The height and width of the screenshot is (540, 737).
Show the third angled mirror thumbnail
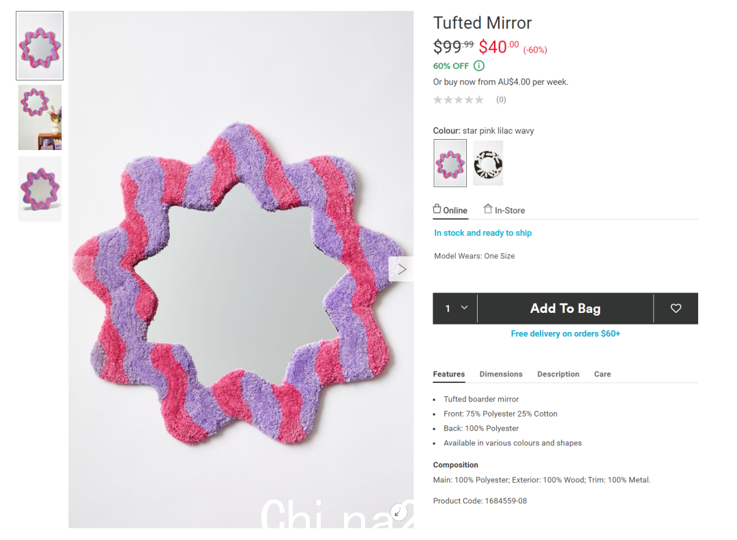click(x=40, y=189)
